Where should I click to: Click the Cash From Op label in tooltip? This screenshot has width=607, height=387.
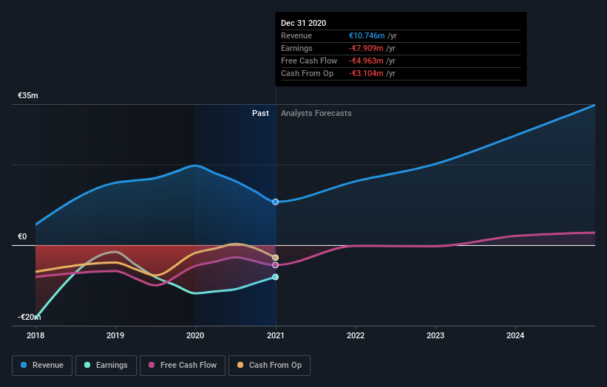tap(307, 73)
